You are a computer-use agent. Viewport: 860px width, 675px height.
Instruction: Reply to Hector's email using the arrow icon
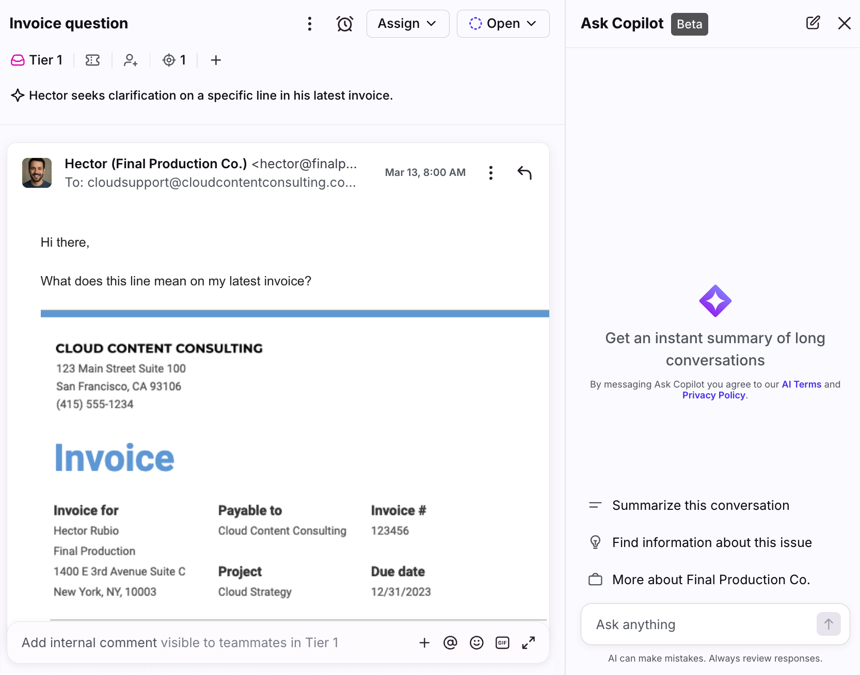(524, 173)
